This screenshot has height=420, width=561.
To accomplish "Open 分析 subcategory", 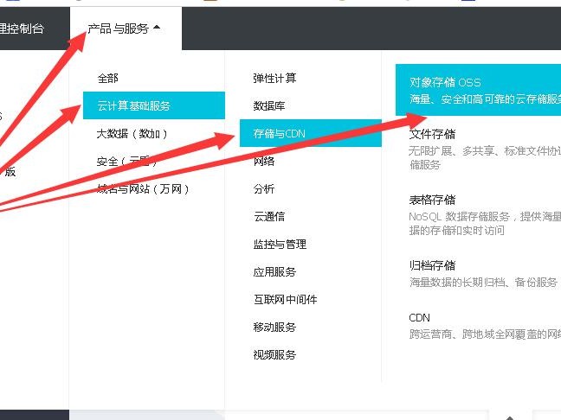I will (264, 188).
